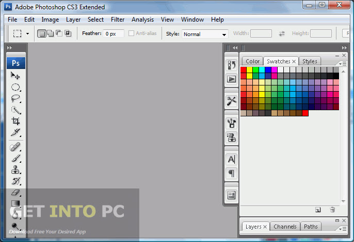354x242 pixels.
Task: Select the Move tool
Action: (x=15, y=76)
